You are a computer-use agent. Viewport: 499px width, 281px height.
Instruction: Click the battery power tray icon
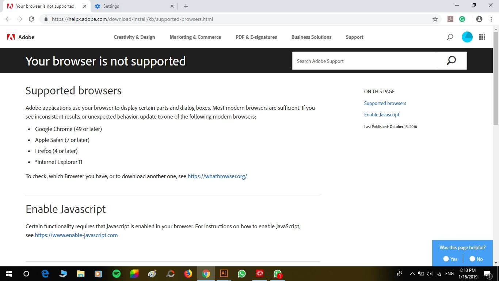(x=421, y=274)
